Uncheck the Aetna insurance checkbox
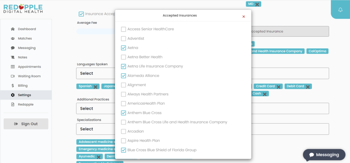This screenshot has width=350, height=163. [123, 48]
